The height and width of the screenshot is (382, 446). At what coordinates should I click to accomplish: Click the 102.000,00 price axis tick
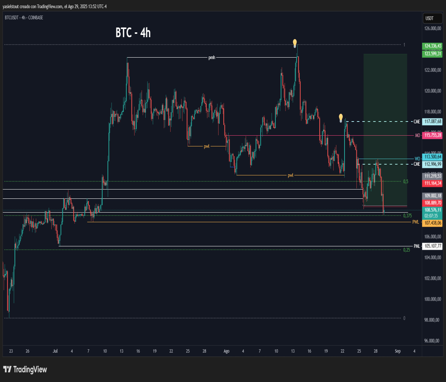(433, 278)
